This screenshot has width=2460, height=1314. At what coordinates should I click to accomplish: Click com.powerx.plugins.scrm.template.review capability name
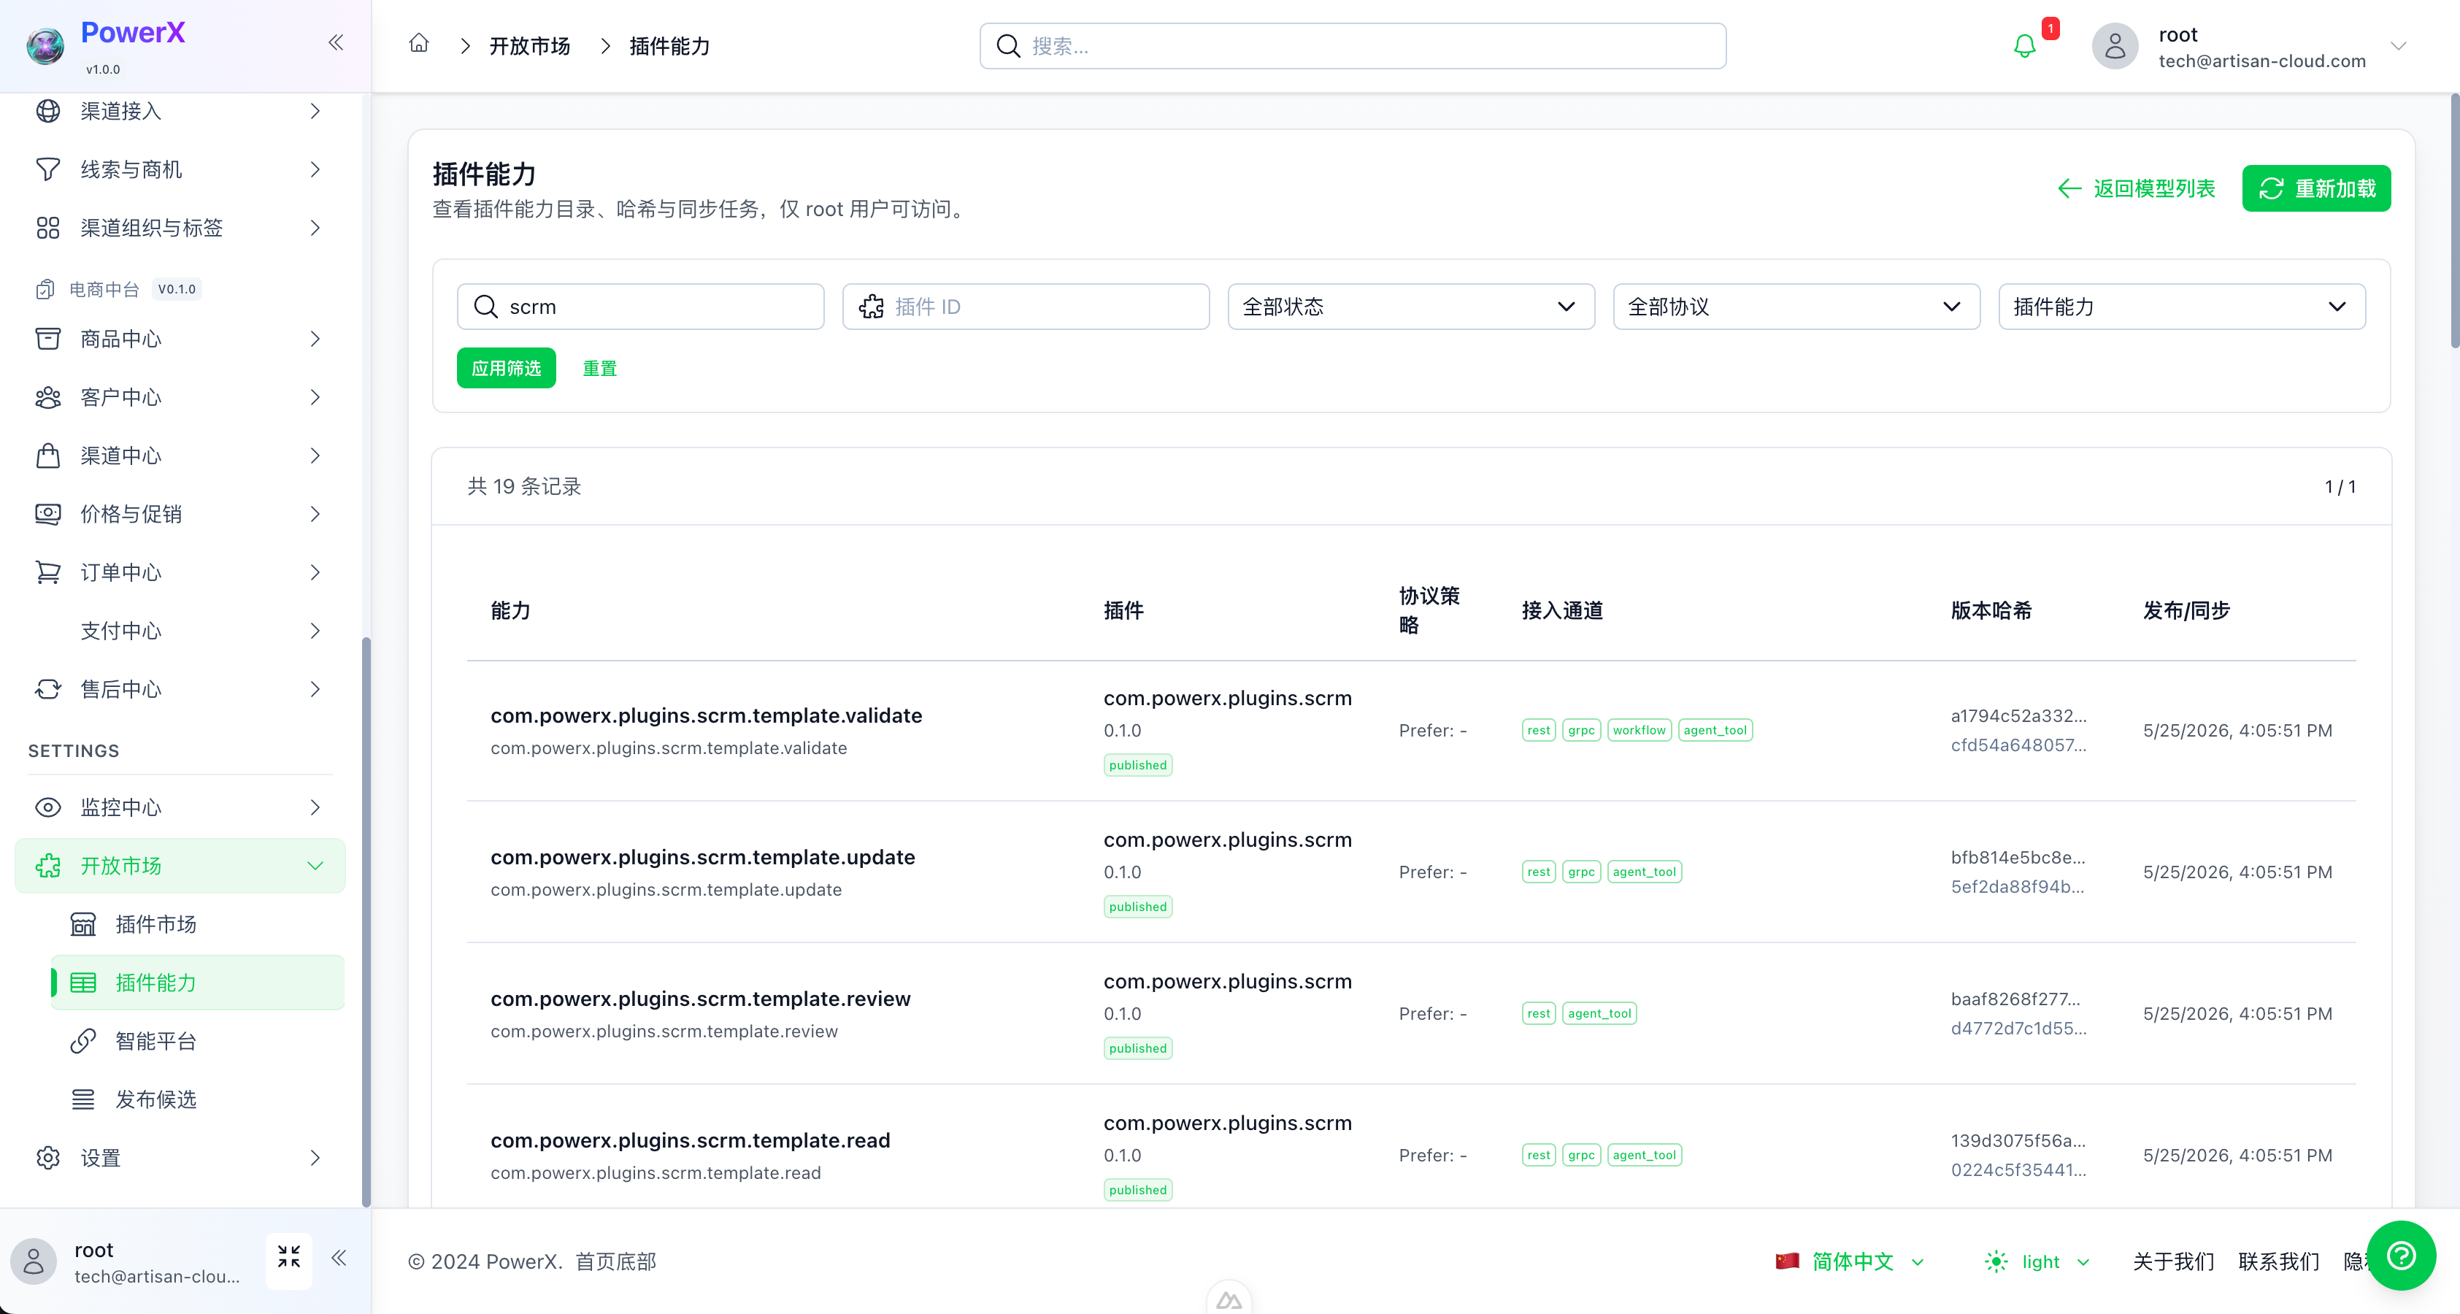[700, 997]
